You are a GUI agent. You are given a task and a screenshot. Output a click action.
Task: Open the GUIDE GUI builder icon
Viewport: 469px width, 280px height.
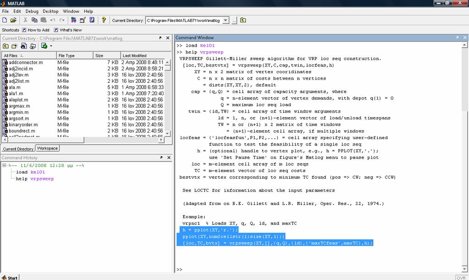pos(82,20)
